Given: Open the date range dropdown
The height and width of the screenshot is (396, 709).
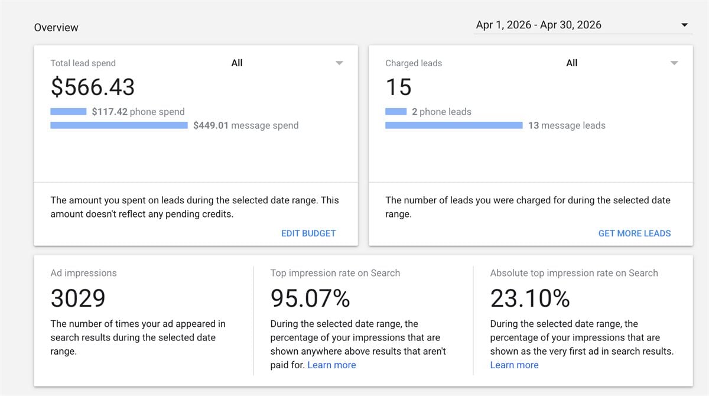Looking at the screenshot, I should pyautogui.click(x=583, y=25).
